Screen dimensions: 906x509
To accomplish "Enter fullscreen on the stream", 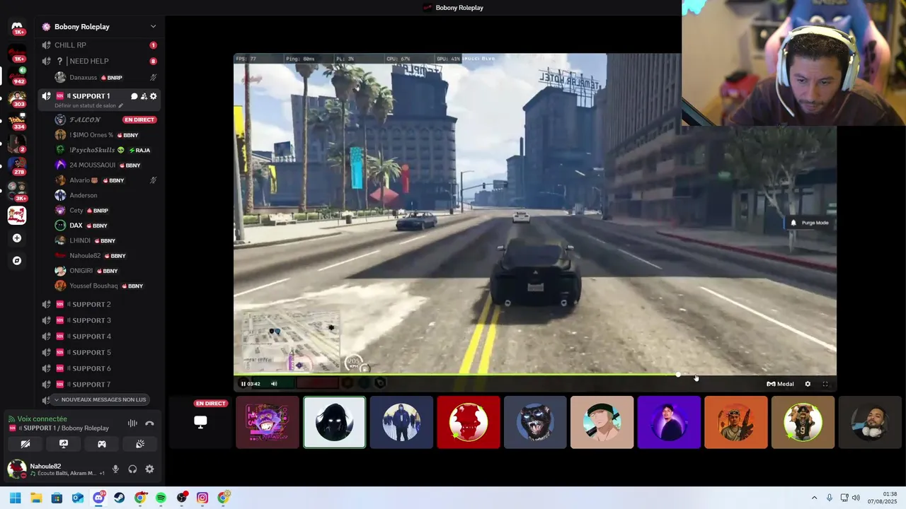I will coord(825,384).
